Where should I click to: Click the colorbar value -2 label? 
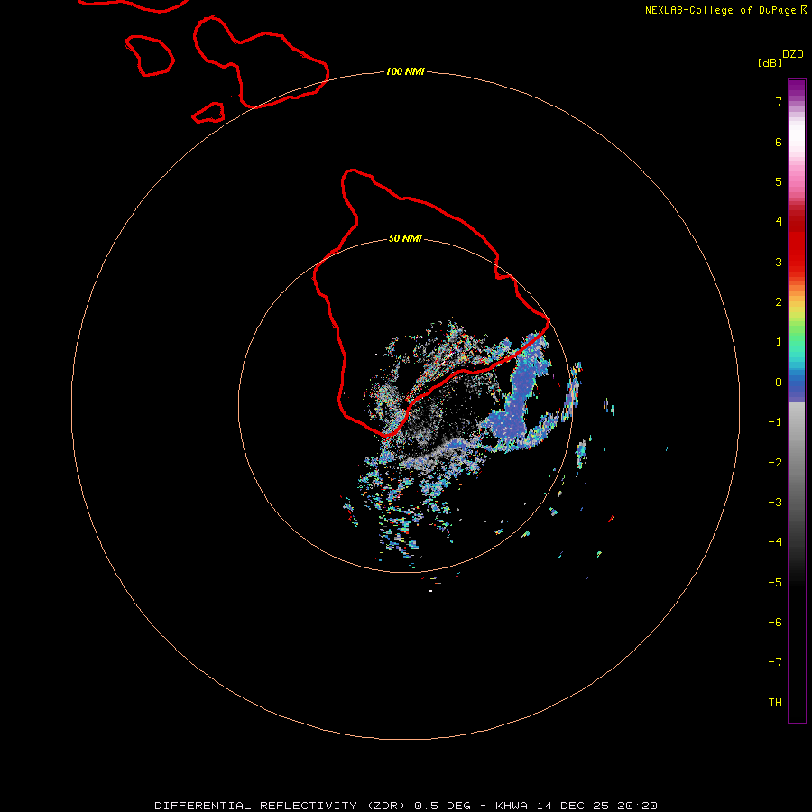click(775, 463)
